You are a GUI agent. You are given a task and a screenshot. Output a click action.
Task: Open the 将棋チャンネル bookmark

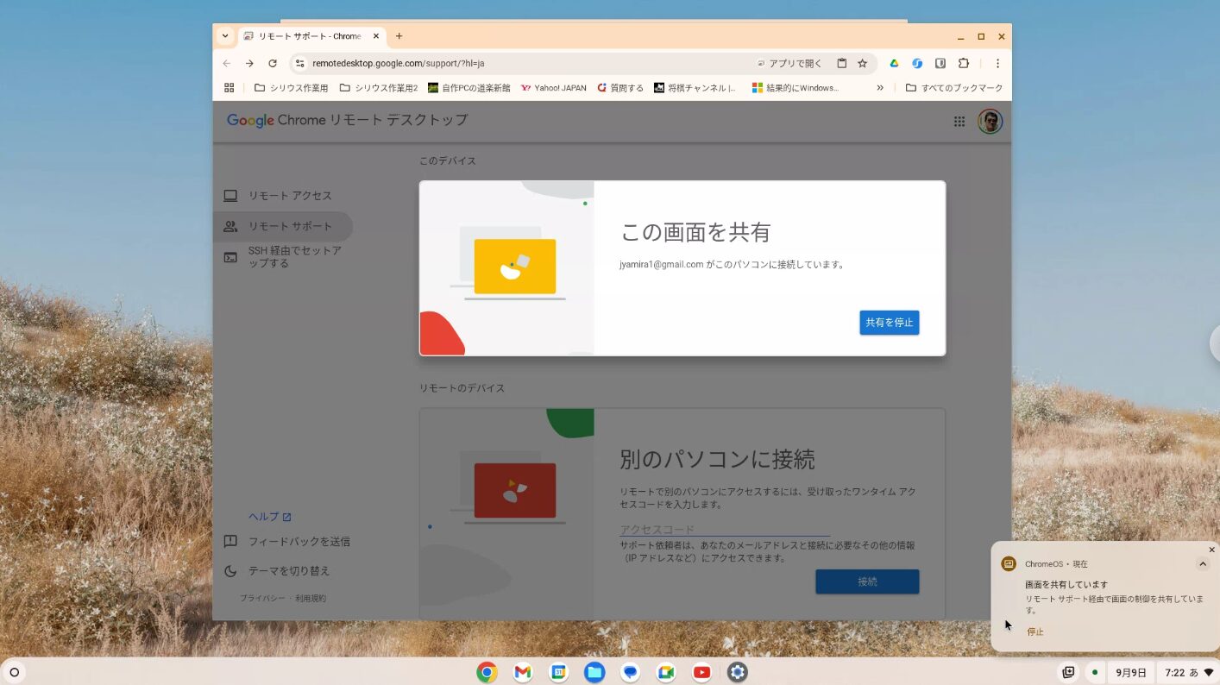[695, 88]
